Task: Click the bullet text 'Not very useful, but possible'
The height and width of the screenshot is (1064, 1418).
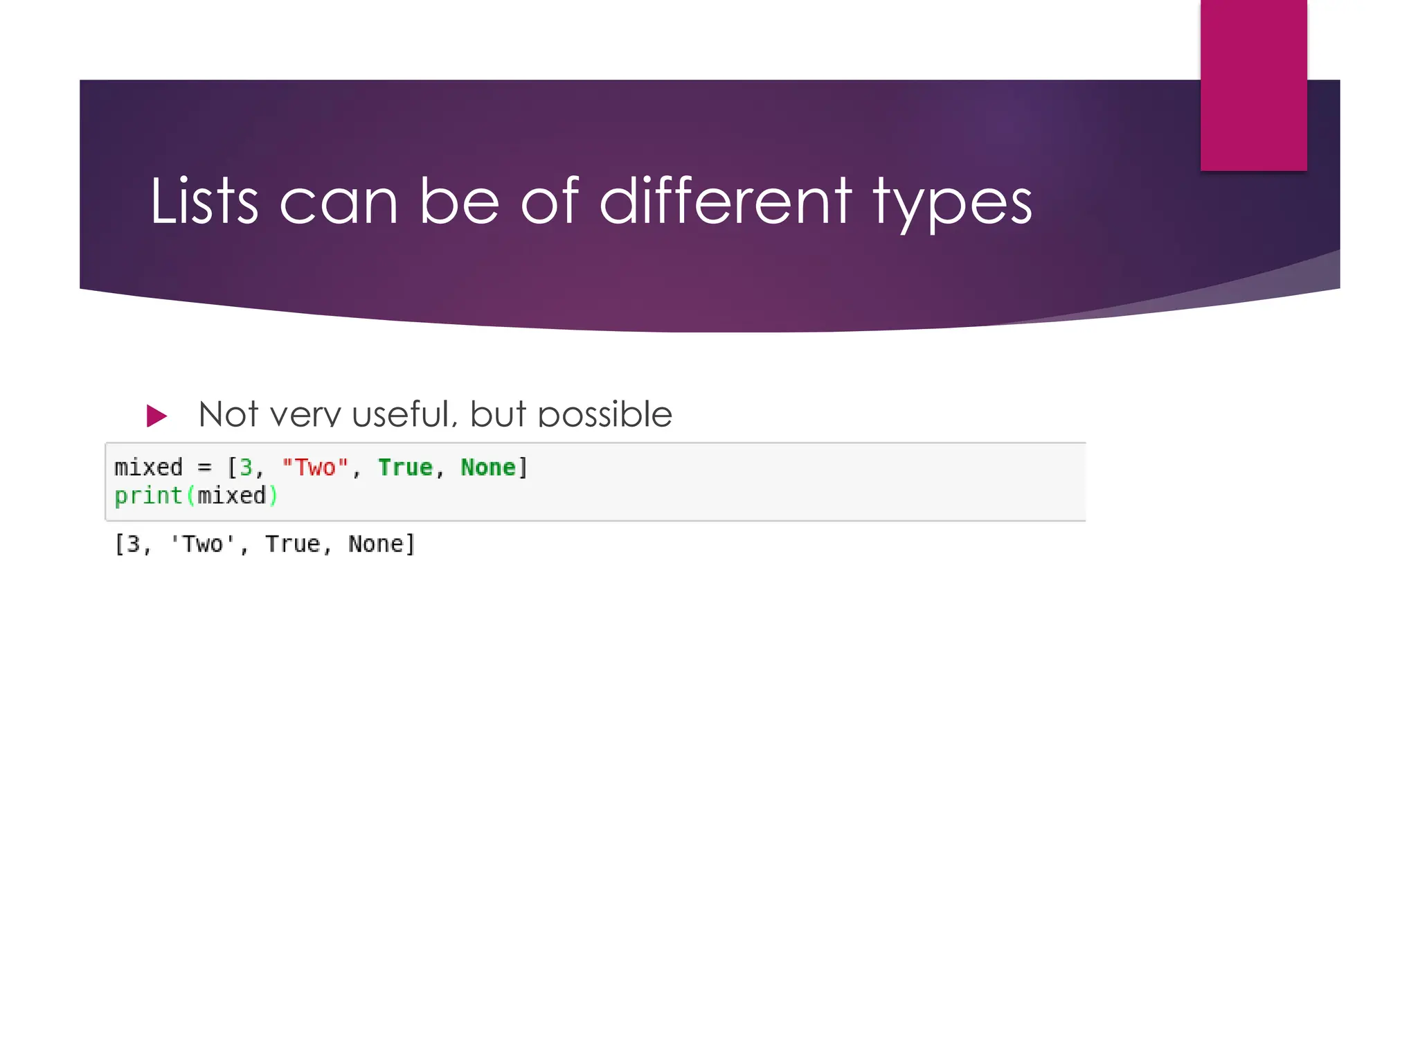Action: coord(435,414)
